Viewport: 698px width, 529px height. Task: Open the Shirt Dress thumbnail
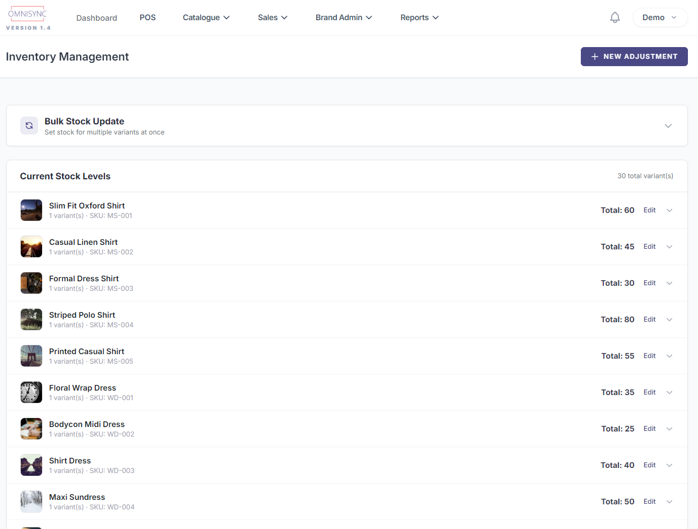point(31,465)
